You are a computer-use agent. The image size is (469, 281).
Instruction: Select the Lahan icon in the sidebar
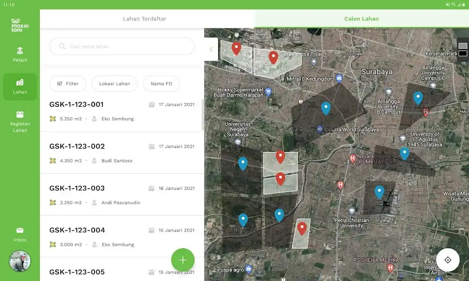19,87
